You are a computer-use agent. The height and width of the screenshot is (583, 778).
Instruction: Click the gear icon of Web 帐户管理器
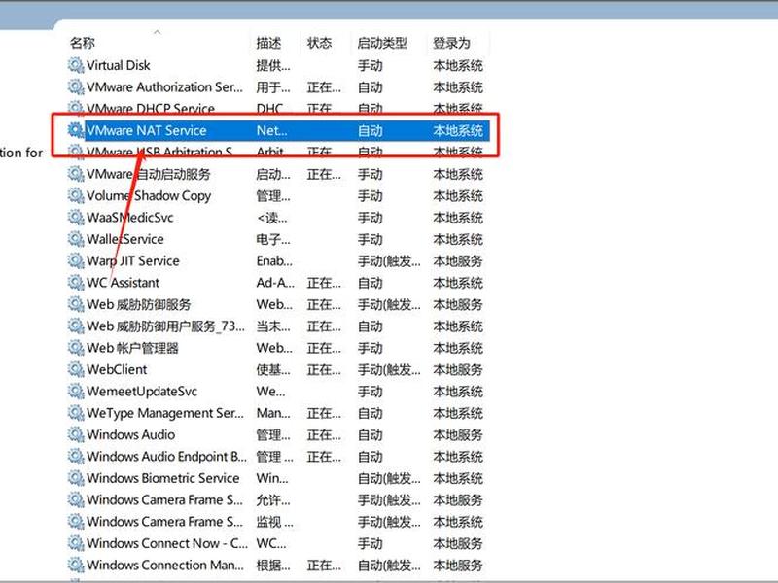click(x=76, y=348)
